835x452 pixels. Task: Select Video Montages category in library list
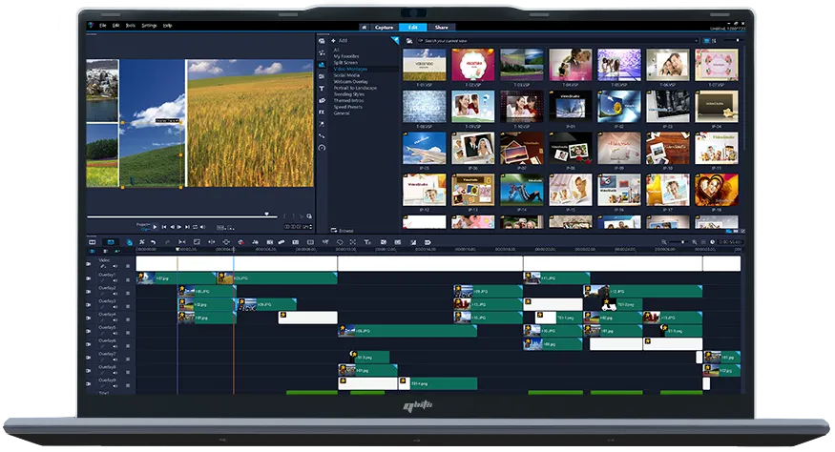point(352,70)
